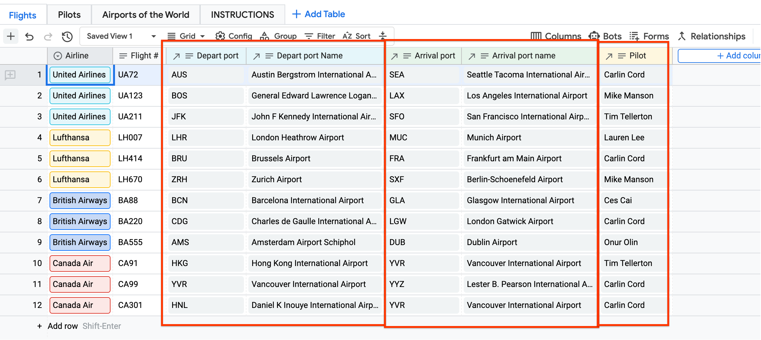This screenshot has width=761, height=340.
Task: Open Config gear settings
Action: click(x=234, y=36)
